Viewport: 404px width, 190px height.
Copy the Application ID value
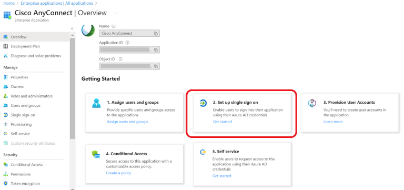(156, 50)
